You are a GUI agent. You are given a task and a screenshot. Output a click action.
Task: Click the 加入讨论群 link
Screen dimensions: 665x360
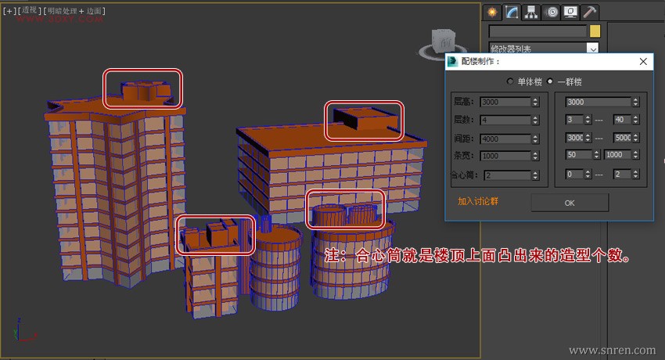pyautogui.click(x=478, y=201)
